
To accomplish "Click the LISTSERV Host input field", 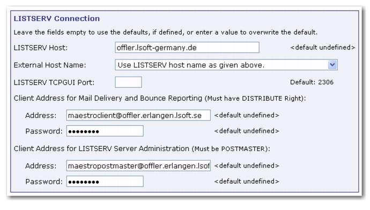I will point(187,48).
